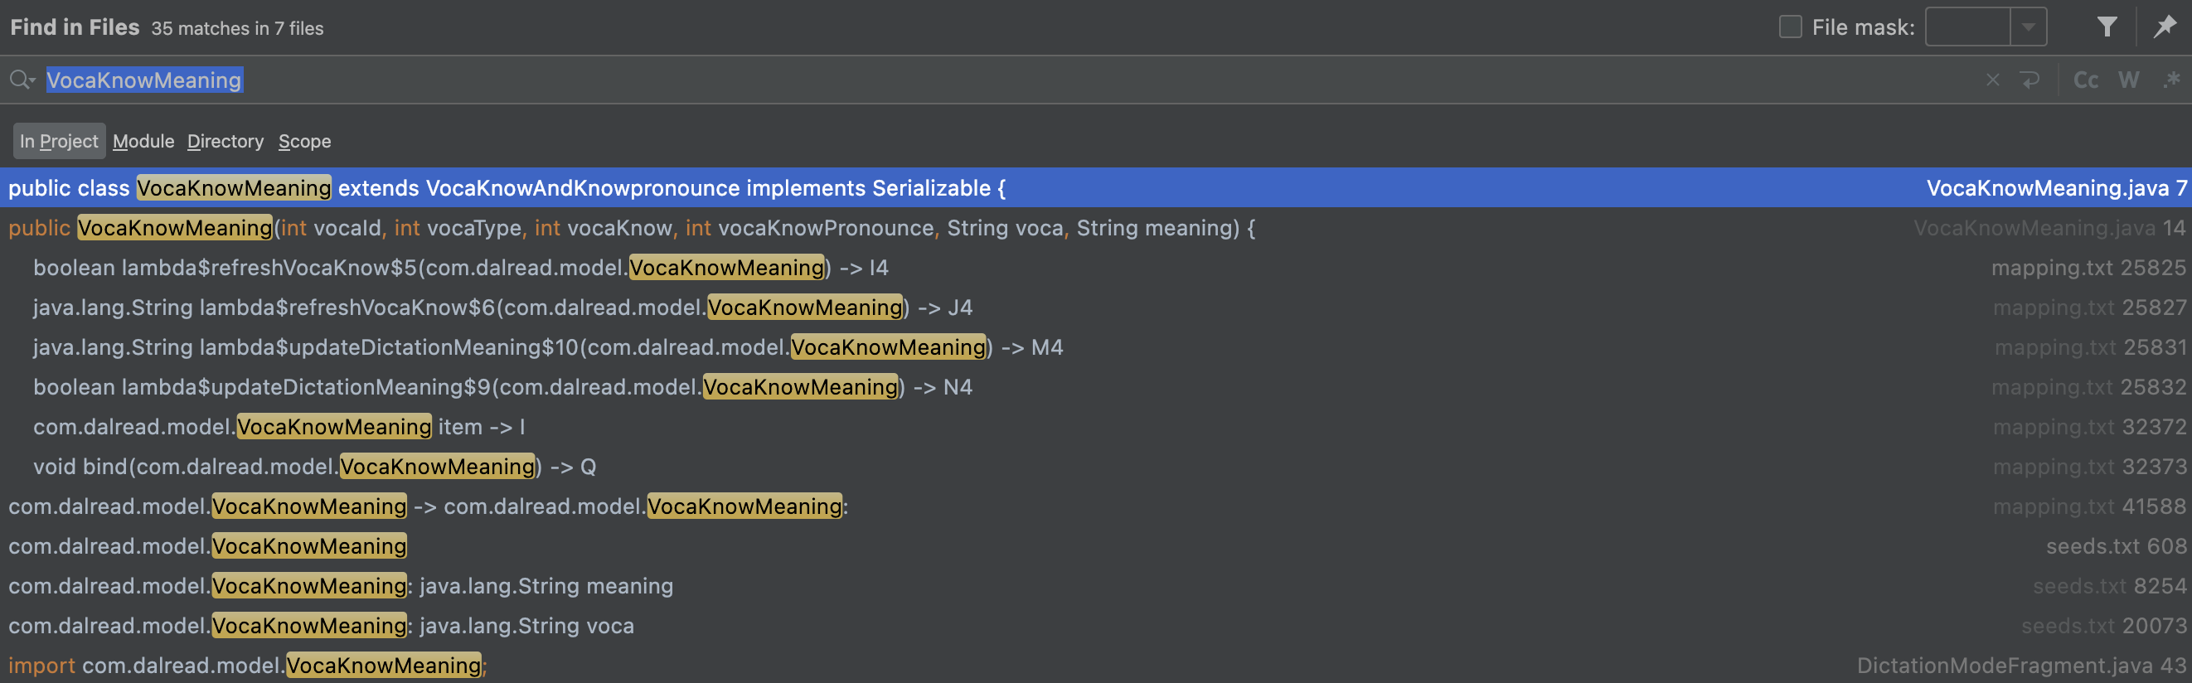2192x683 pixels.
Task: Click the new line icon in search field
Action: click(x=2030, y=80)
